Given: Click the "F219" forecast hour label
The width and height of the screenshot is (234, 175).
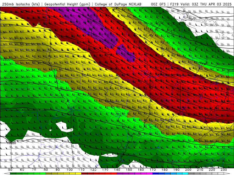Looking at the screenshot, I should pos(174,4).
